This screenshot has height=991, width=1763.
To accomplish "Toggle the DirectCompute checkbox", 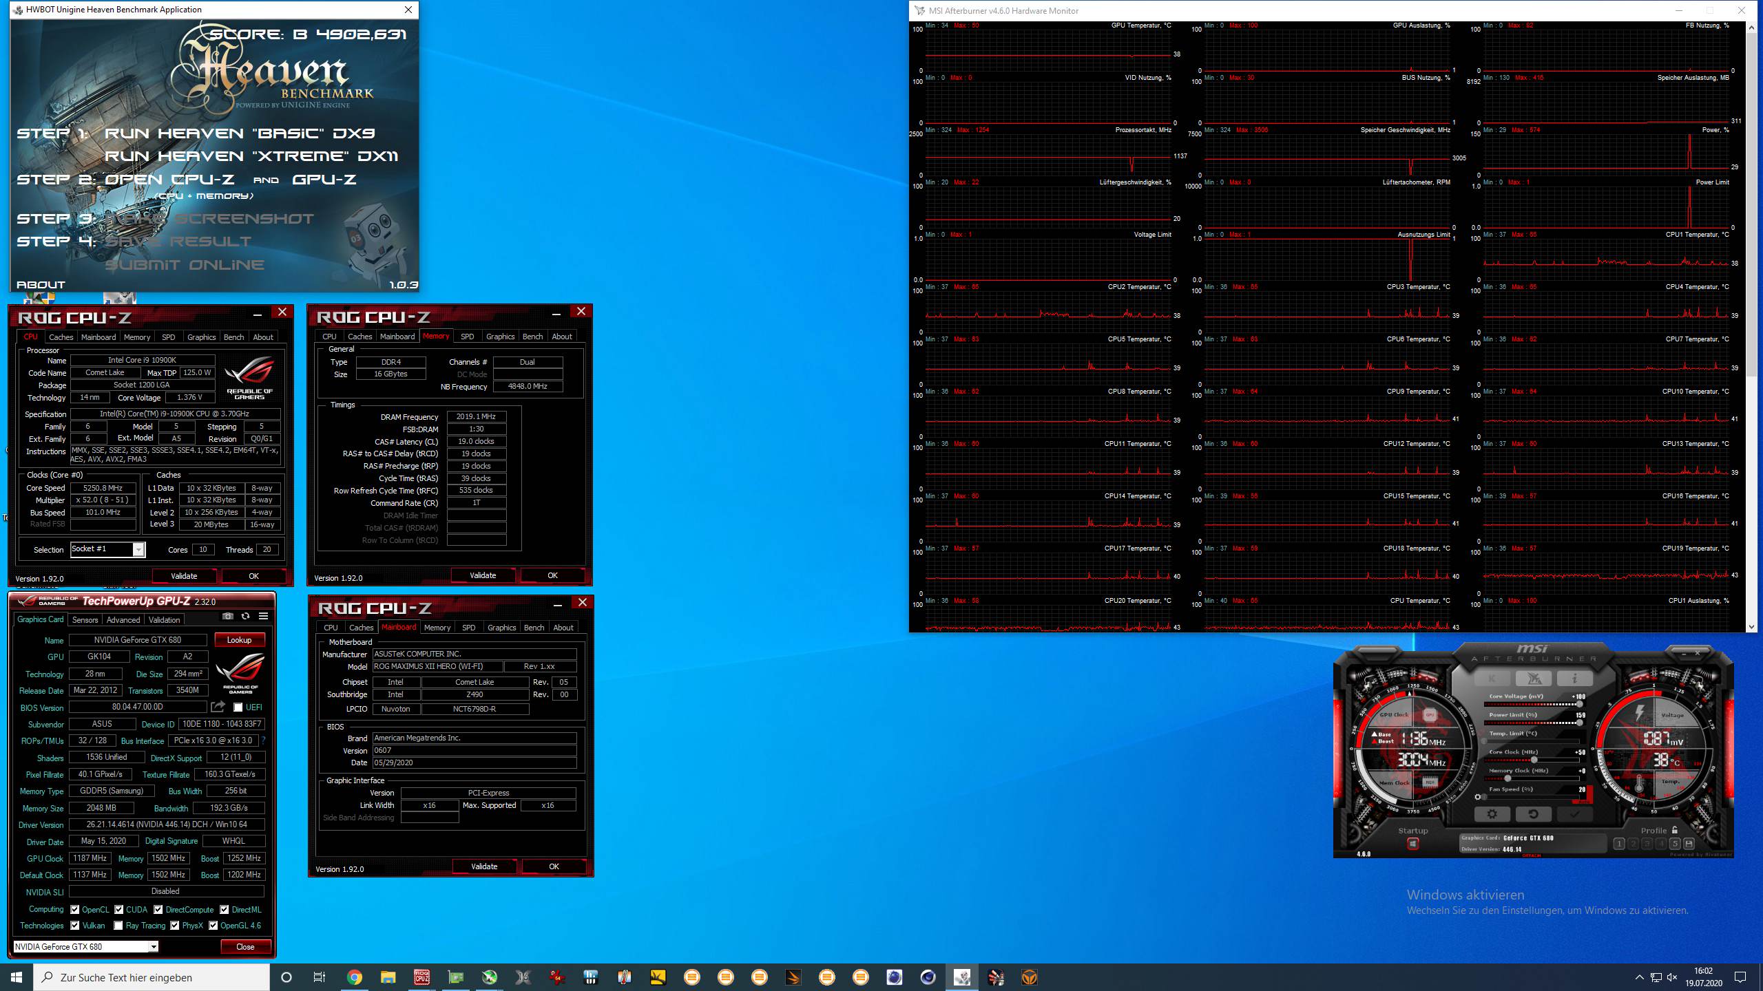I will click(x=158, y=909).
